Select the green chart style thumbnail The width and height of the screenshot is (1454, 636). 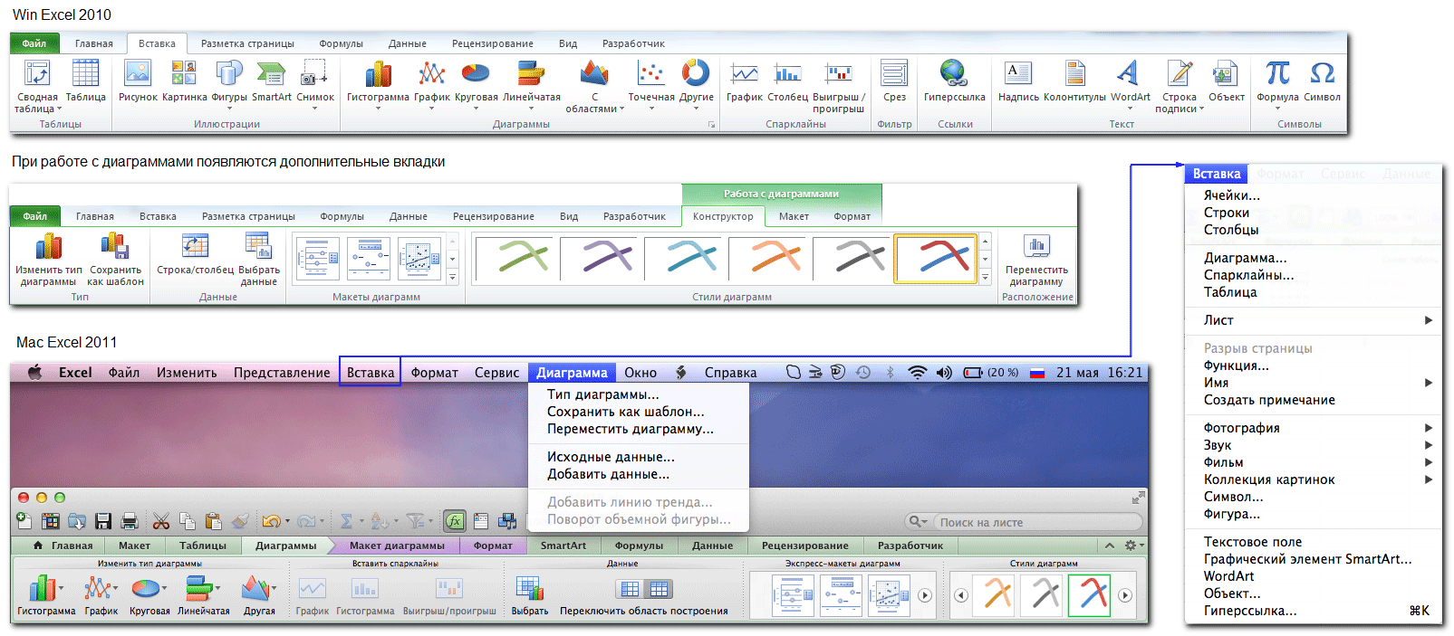(x=513, y=259)
